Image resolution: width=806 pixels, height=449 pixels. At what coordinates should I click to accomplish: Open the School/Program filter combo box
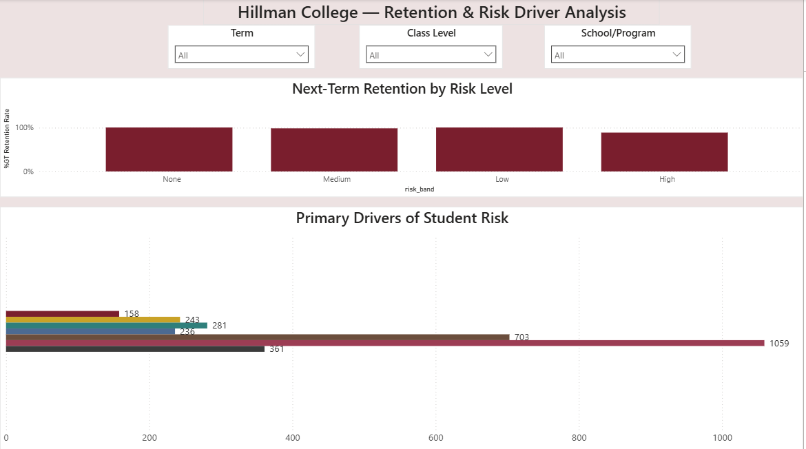point(613,54)
